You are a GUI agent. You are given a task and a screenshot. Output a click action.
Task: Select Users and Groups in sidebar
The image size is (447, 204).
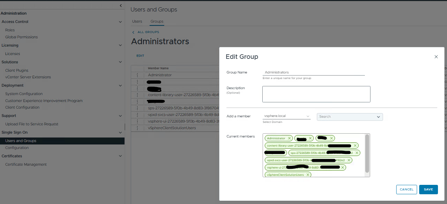pyautogui.click(x=62, y=141)
